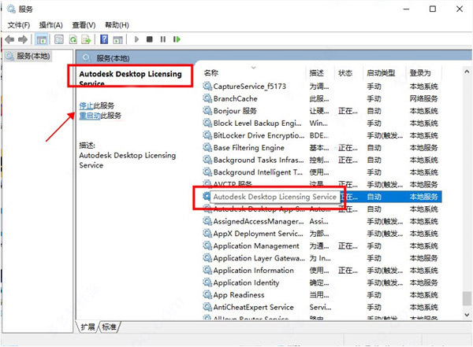Click the Stop Service square icon

pyautogui.click(x=150, y=39)
